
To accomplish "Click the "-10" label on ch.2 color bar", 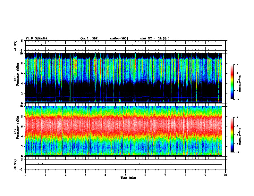I will coord(237,152).
